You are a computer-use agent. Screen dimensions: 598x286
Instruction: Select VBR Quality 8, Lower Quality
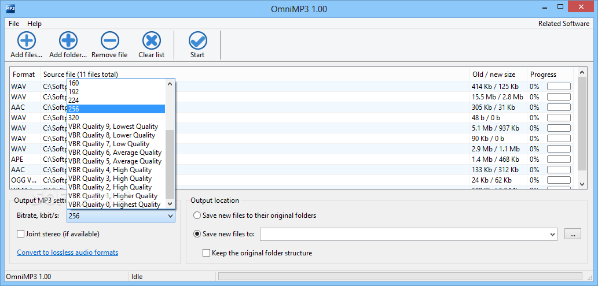(116, 135)
